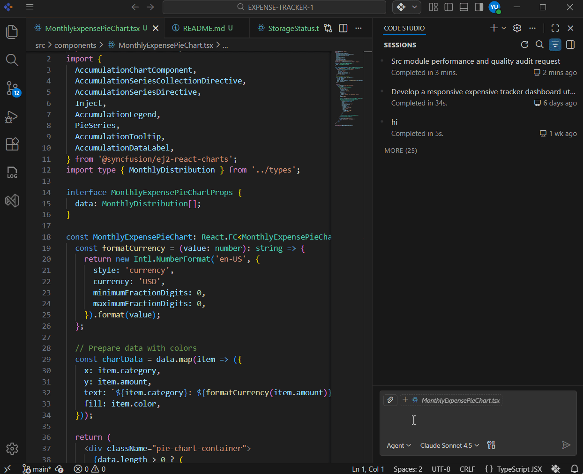Open Code Studio panel ellipsis menu
The height and width of the screenshot is (474, 583).
tap(532, 28)
